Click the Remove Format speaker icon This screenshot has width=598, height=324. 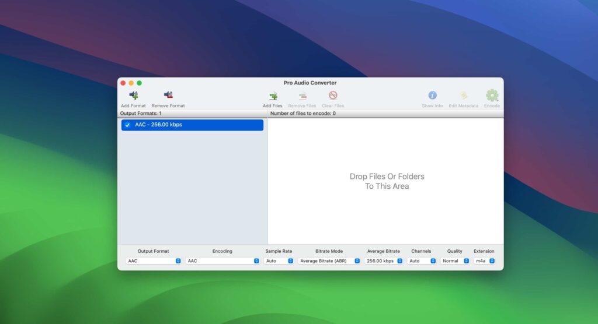pos(168,95)
